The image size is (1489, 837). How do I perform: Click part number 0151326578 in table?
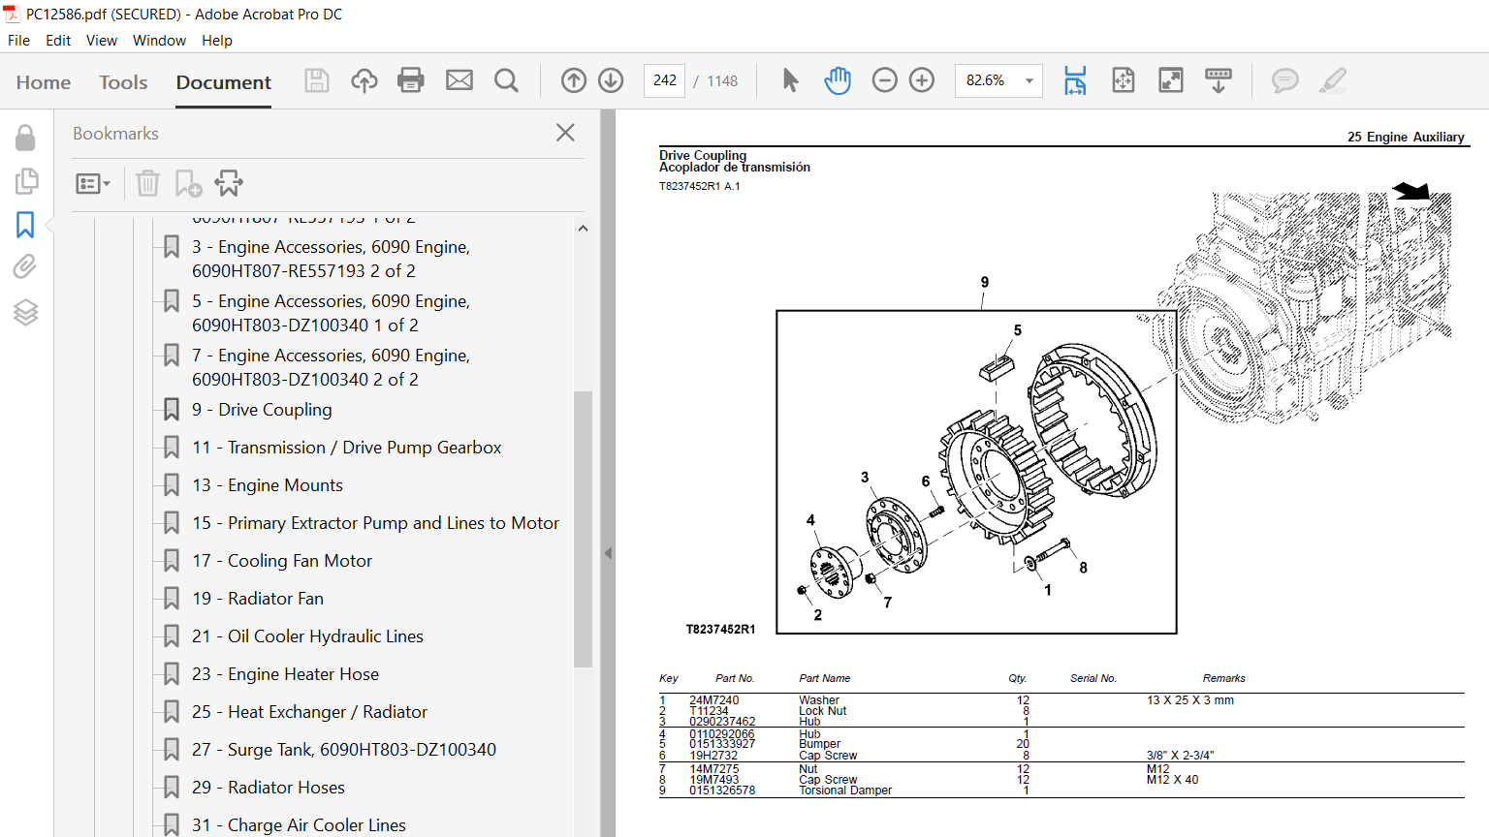click(x=722, y=790)
